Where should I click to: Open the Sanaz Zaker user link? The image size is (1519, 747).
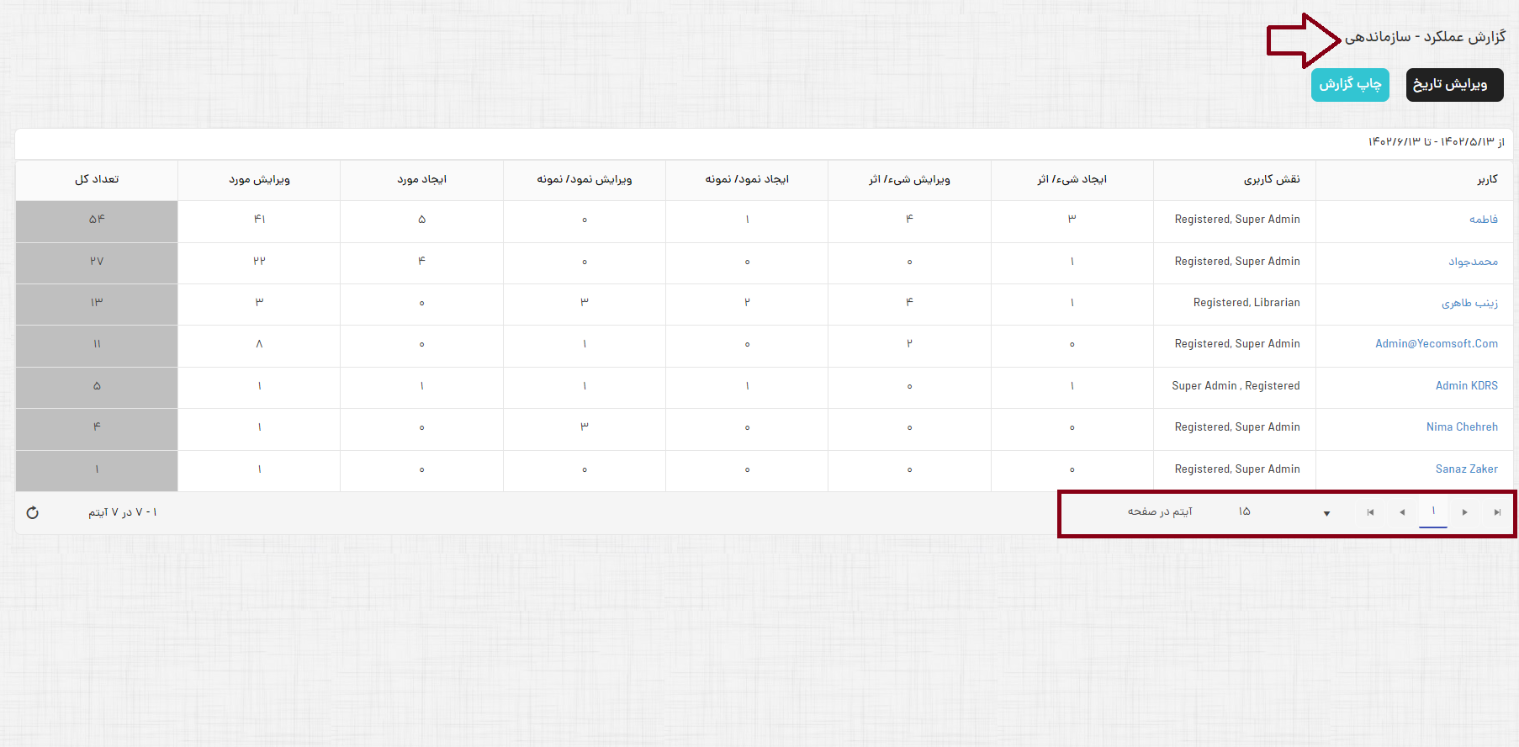coord(1466,469)
